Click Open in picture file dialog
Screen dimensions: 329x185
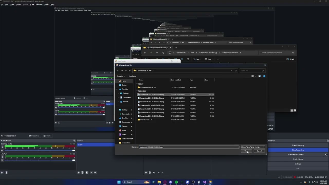pos(246,151)
